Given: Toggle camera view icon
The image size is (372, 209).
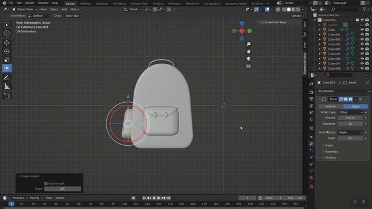Looking at the screenshot, I should point(248,59).
